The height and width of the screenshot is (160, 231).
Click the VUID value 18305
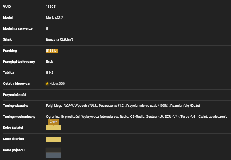(x=51, y=7)
